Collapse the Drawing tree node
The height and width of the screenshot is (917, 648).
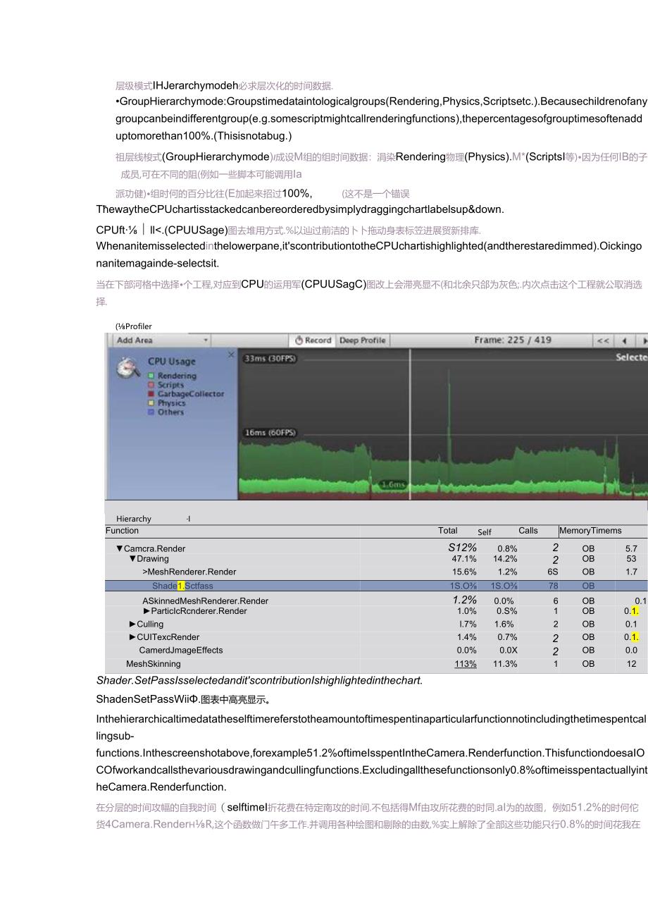(132, 559)
